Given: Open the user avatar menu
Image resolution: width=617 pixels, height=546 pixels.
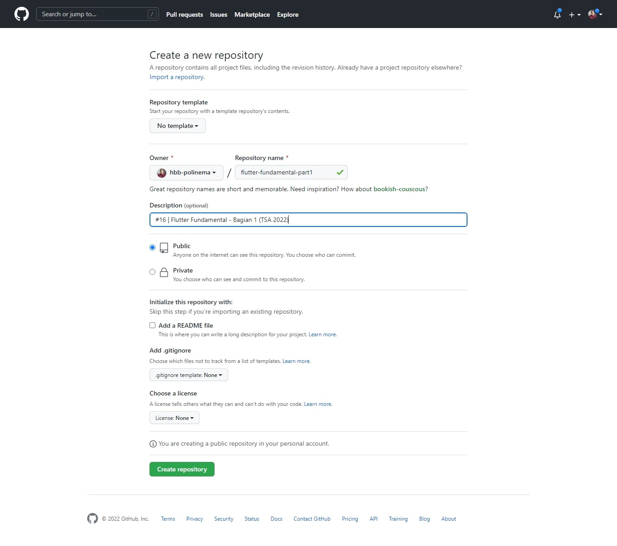Looking at the screenshot, I should tap(595, 14).
